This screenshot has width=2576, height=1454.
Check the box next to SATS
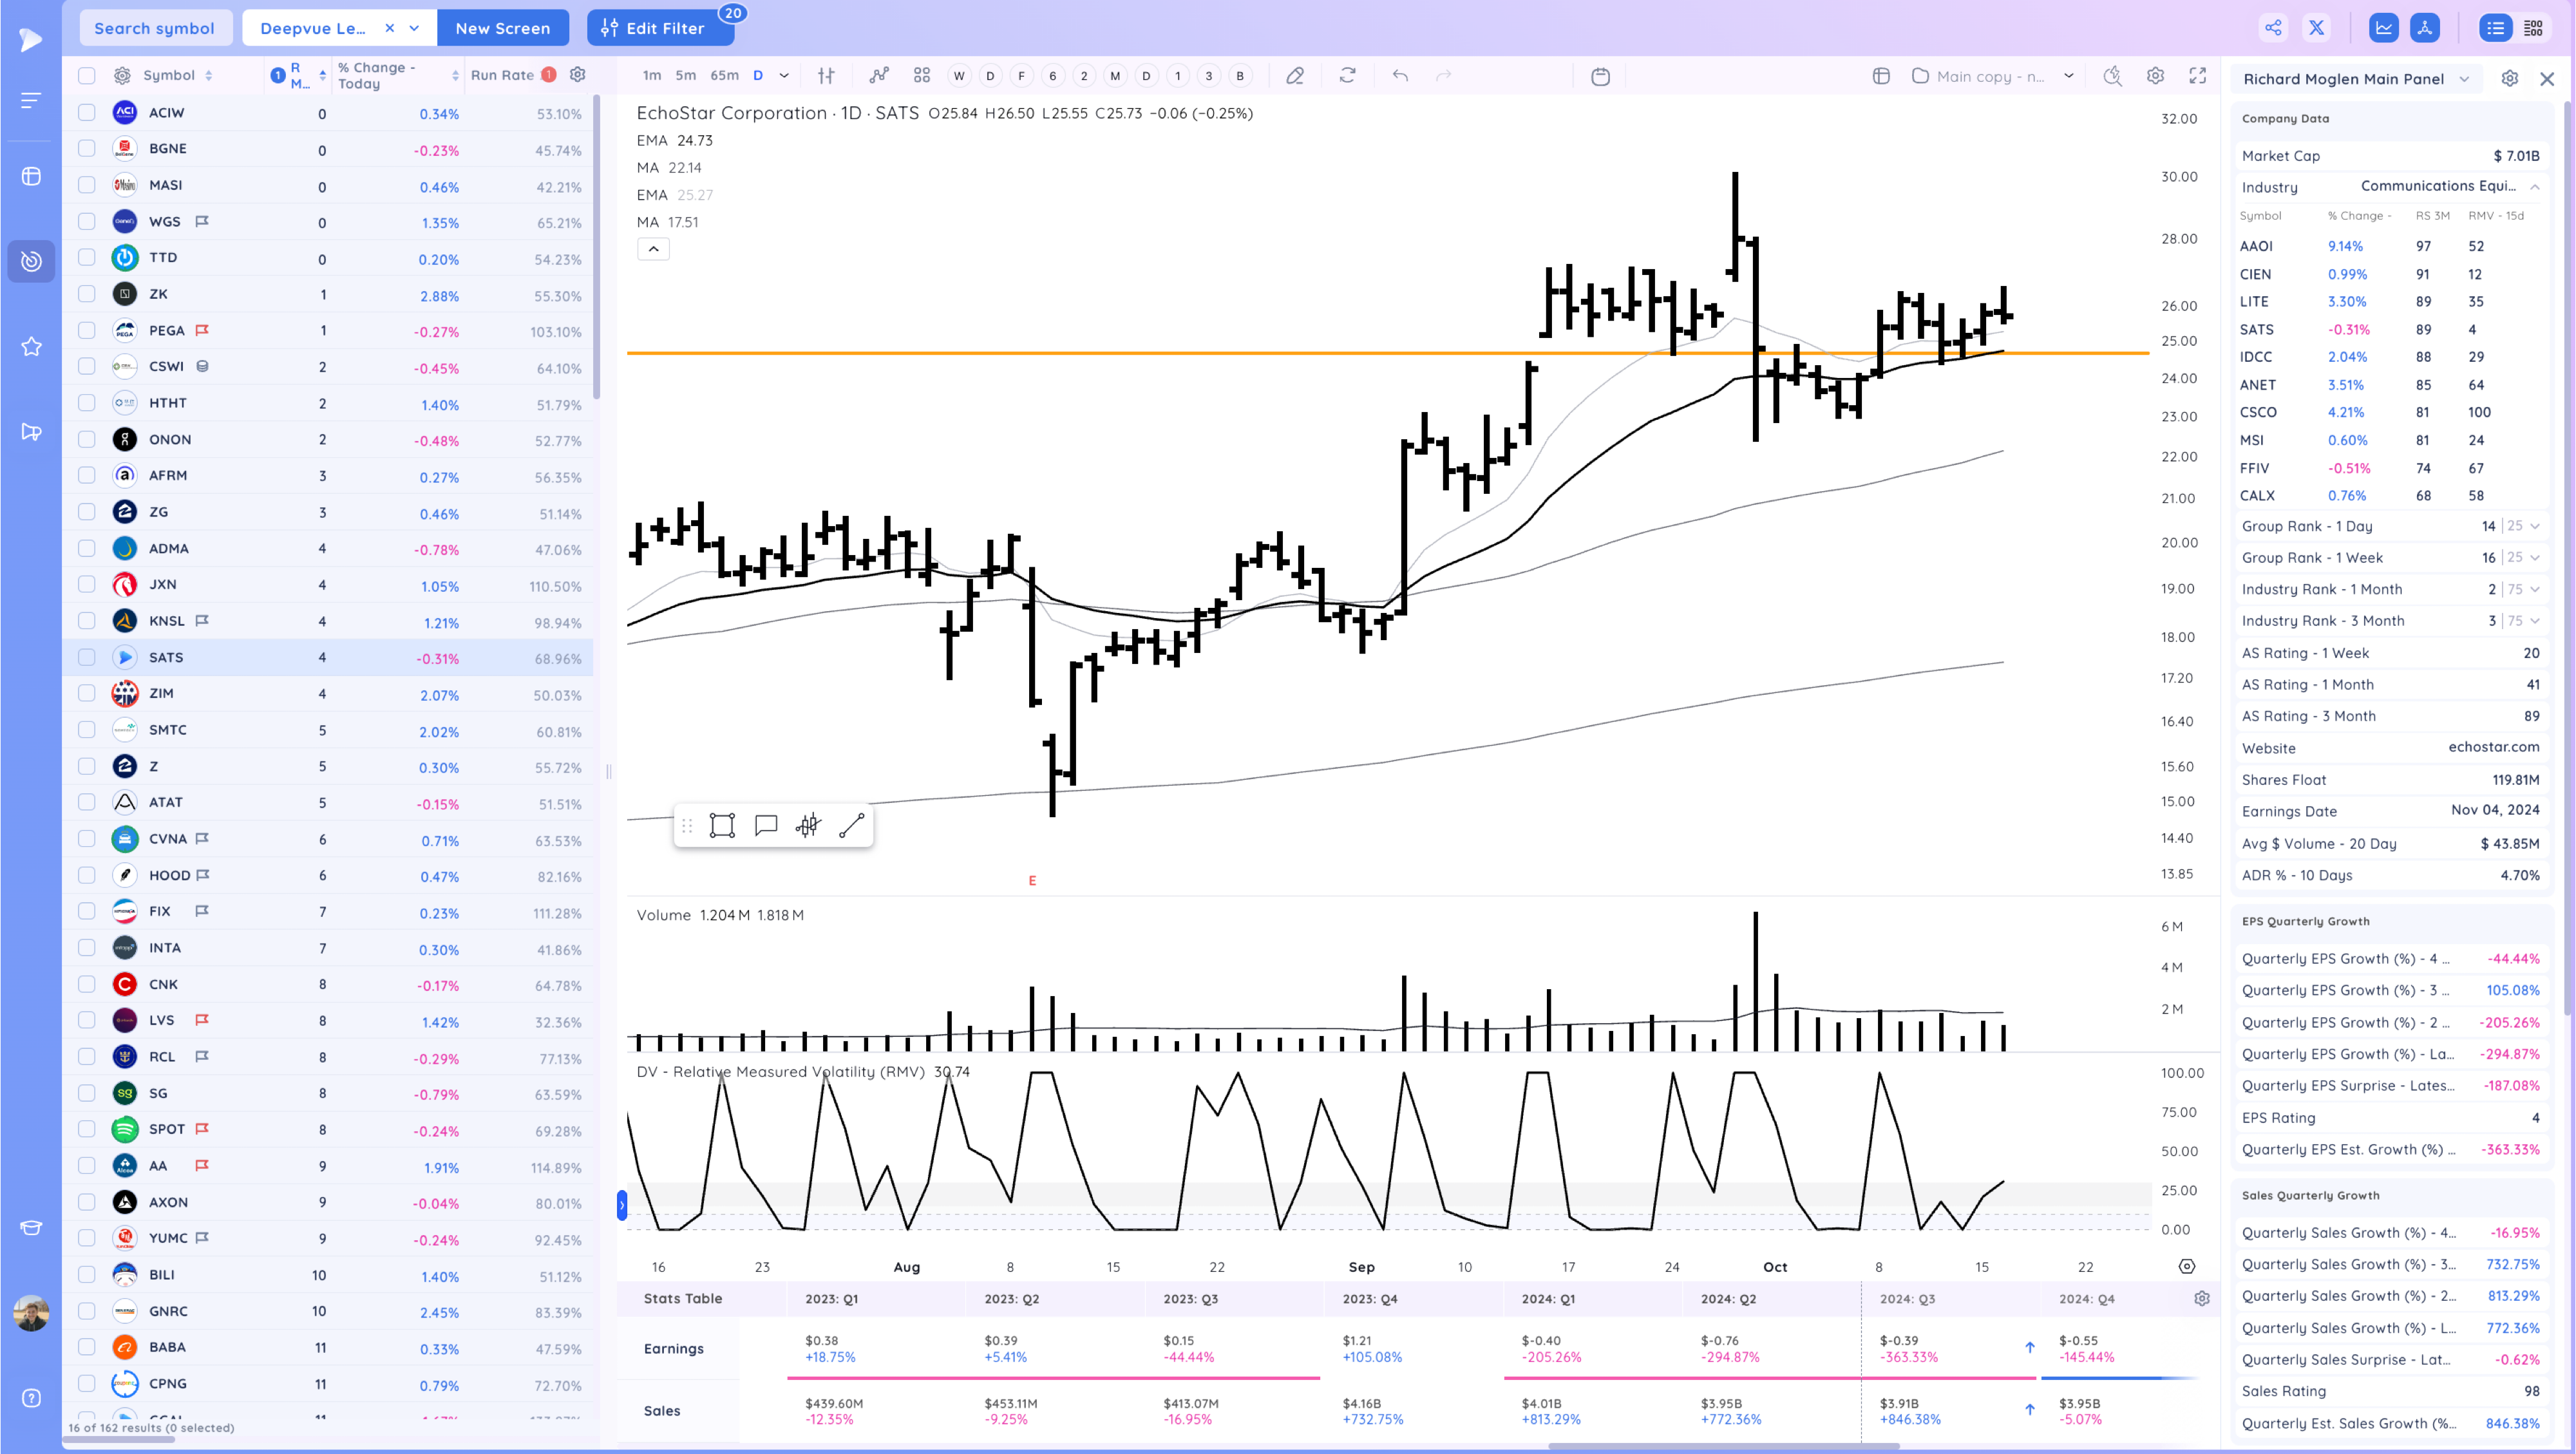tap(87, 657)
